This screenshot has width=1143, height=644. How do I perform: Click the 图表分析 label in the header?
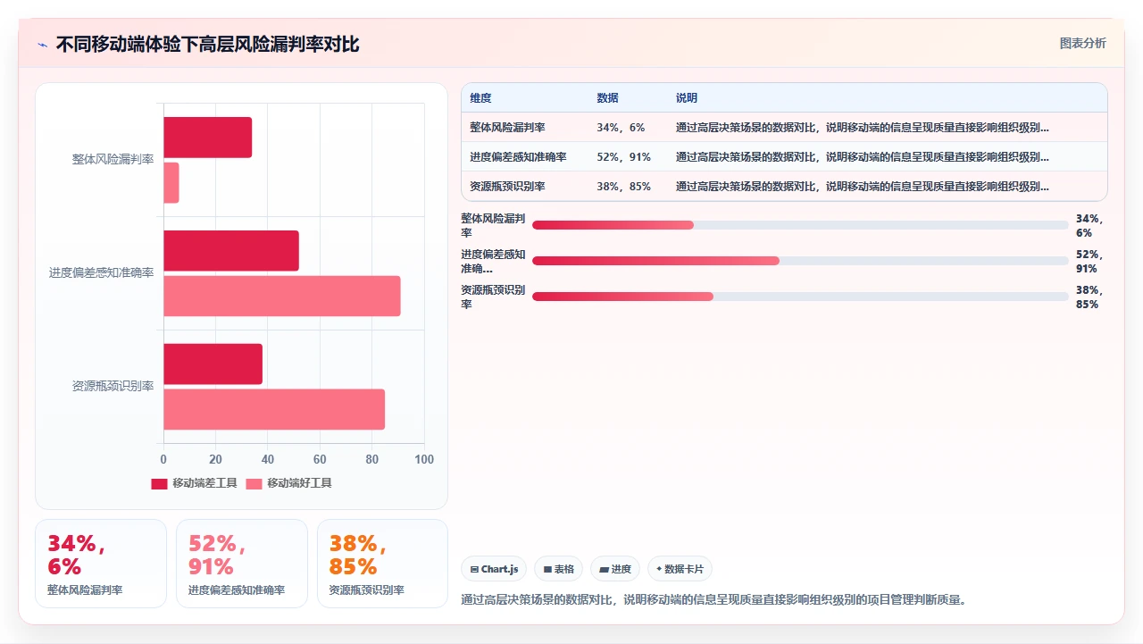tap(1082, 43)
